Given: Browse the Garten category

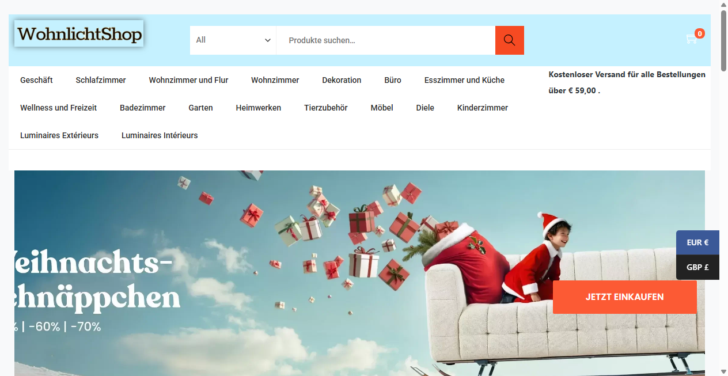Looking at the screenshot, I should [x=200, y=108].
